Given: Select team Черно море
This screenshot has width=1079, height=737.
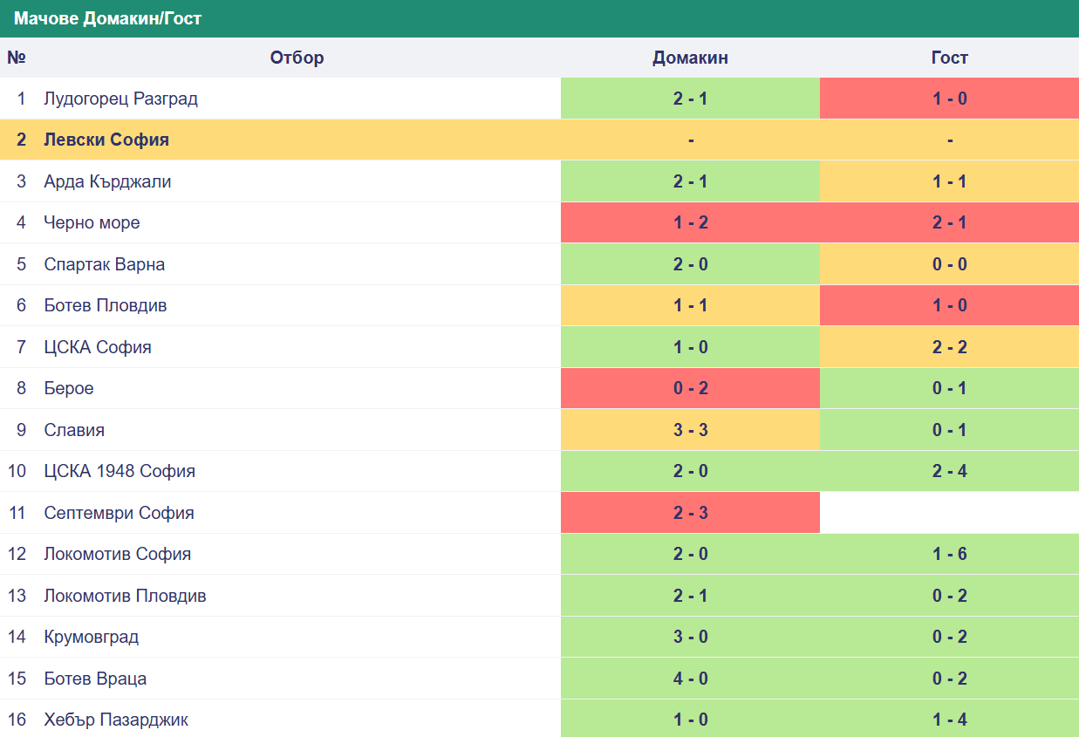Looking at the screenshot, I should [x=92, y=222].
